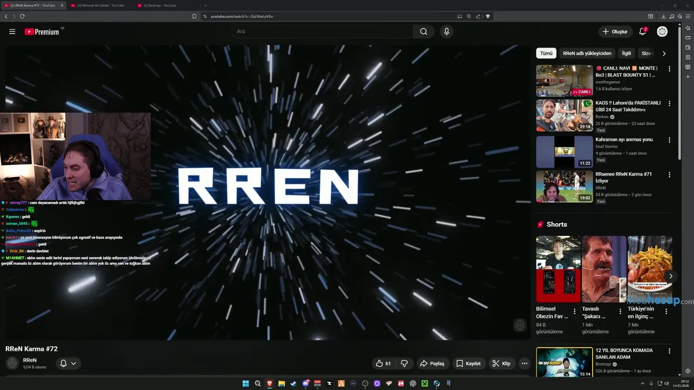
Task: Open ChatGPT icon on taskbar
Action: 413,383
